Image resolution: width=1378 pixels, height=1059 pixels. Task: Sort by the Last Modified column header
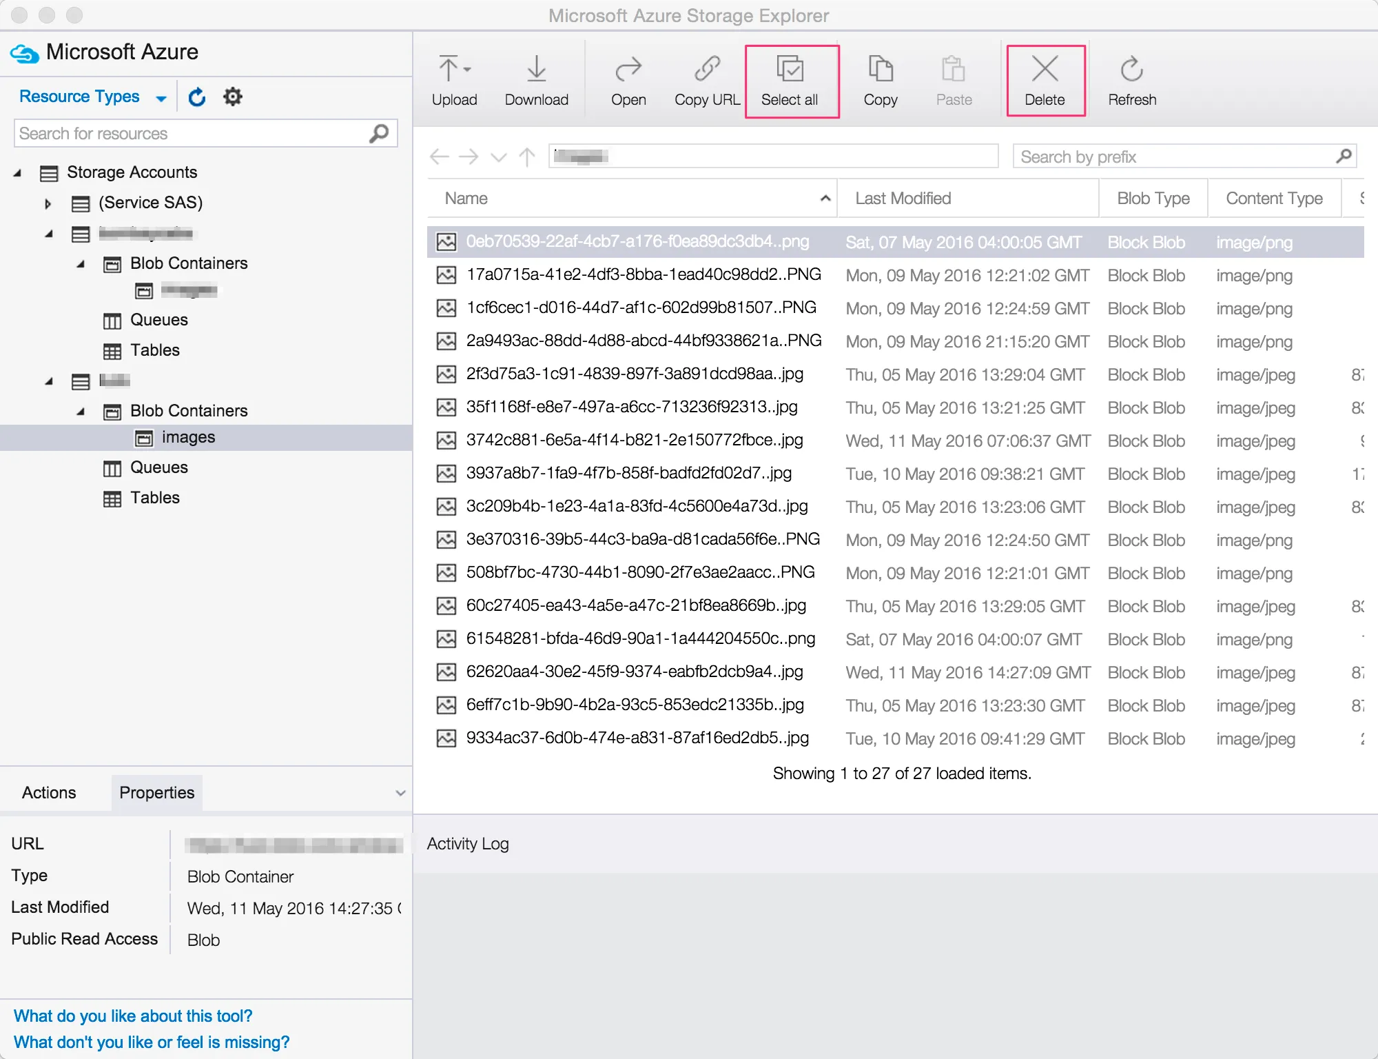coord(903,199)
